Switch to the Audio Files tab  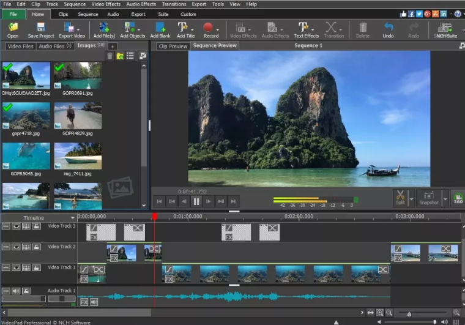pos(54,46)
